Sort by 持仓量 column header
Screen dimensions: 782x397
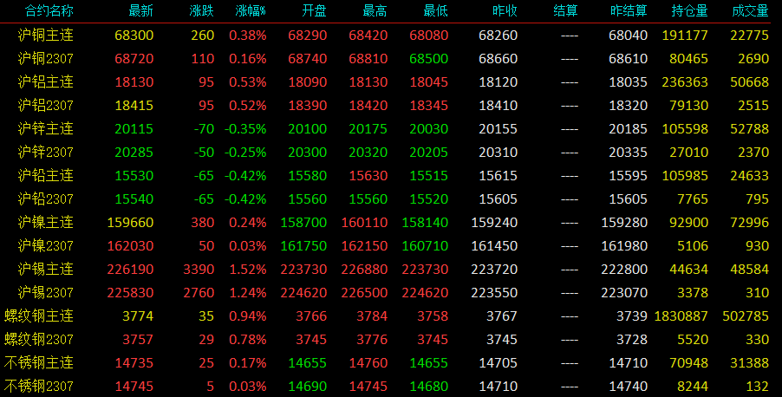pyautogui.click(x=689, y=11)
